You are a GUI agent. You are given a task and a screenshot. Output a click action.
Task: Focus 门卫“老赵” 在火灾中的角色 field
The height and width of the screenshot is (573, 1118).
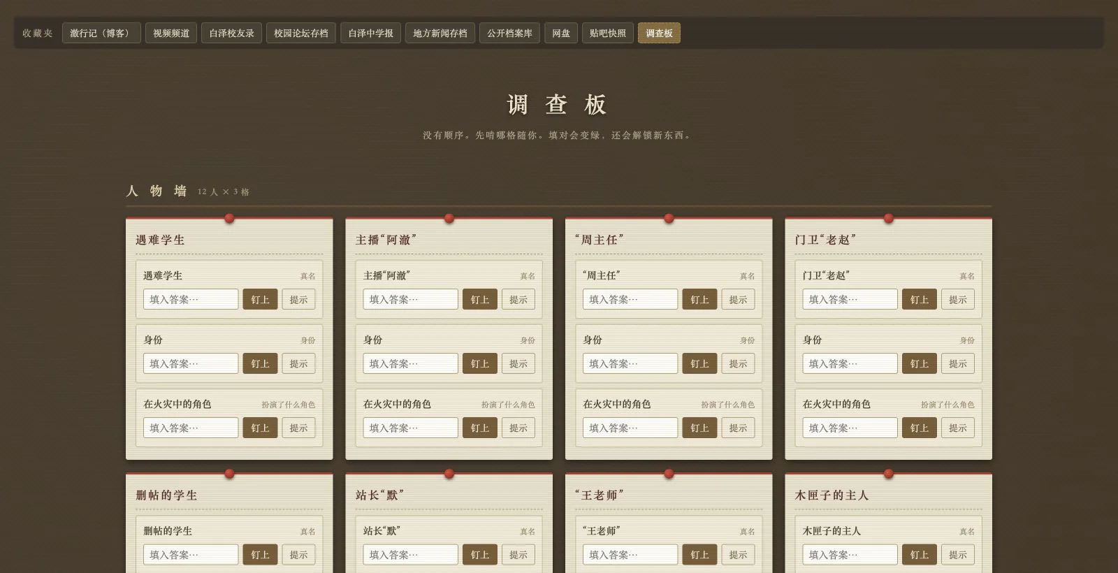pos(850,428)
